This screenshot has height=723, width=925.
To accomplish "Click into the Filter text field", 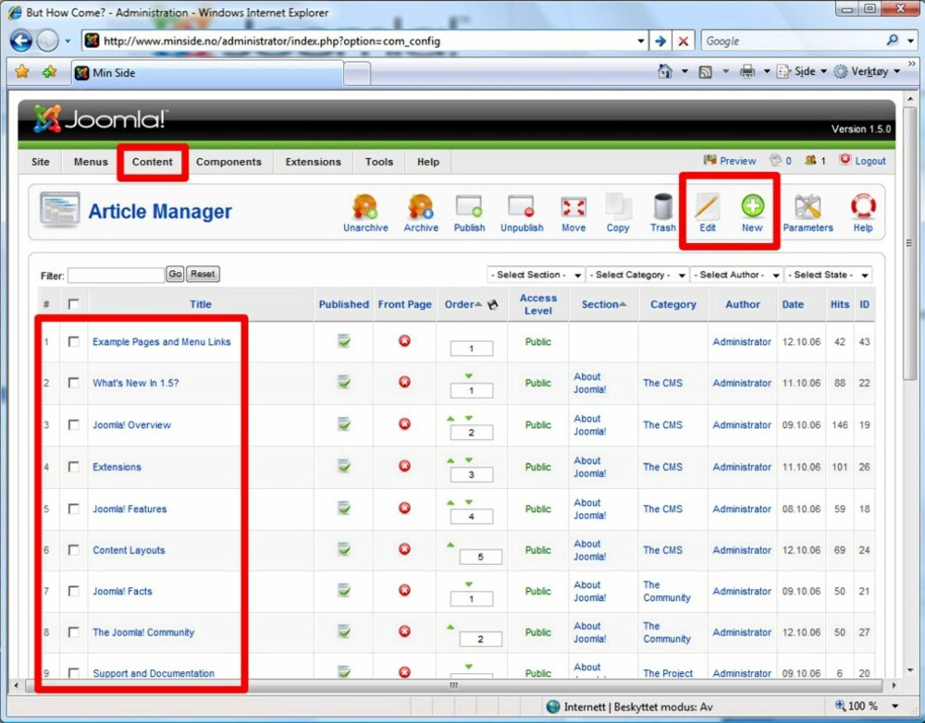I will pos(117,276).
